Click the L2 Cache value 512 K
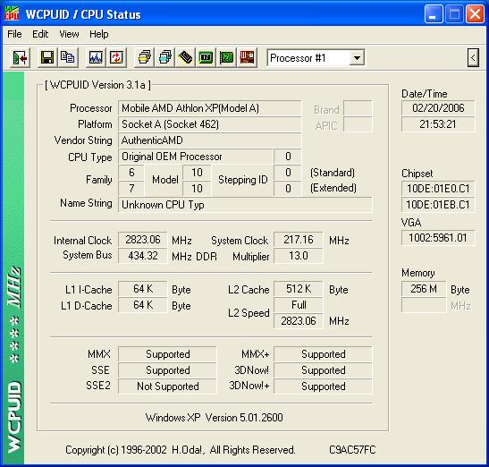The width and height of the screenshot is (489, 467). pos(299,289)
